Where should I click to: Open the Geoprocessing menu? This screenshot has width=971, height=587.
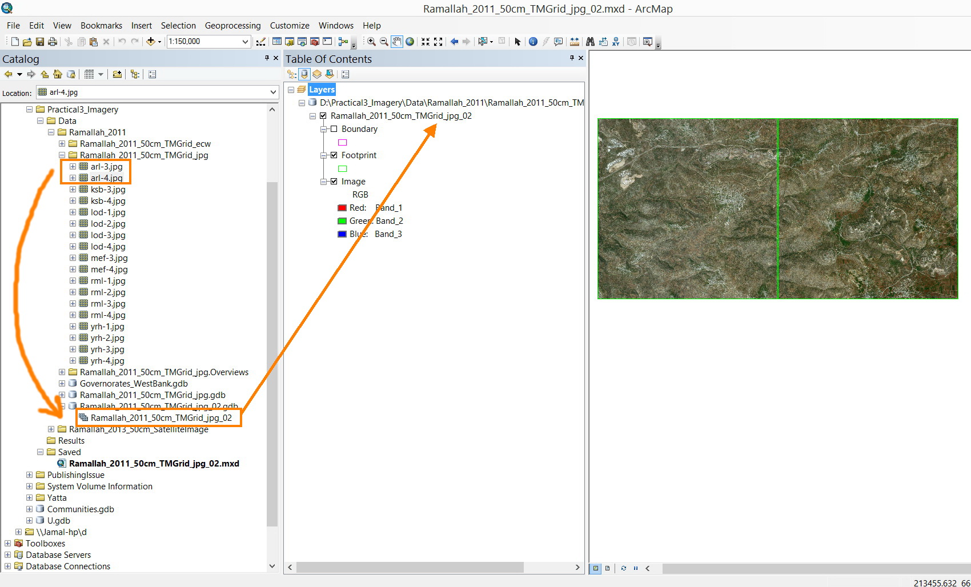(232, 26)
